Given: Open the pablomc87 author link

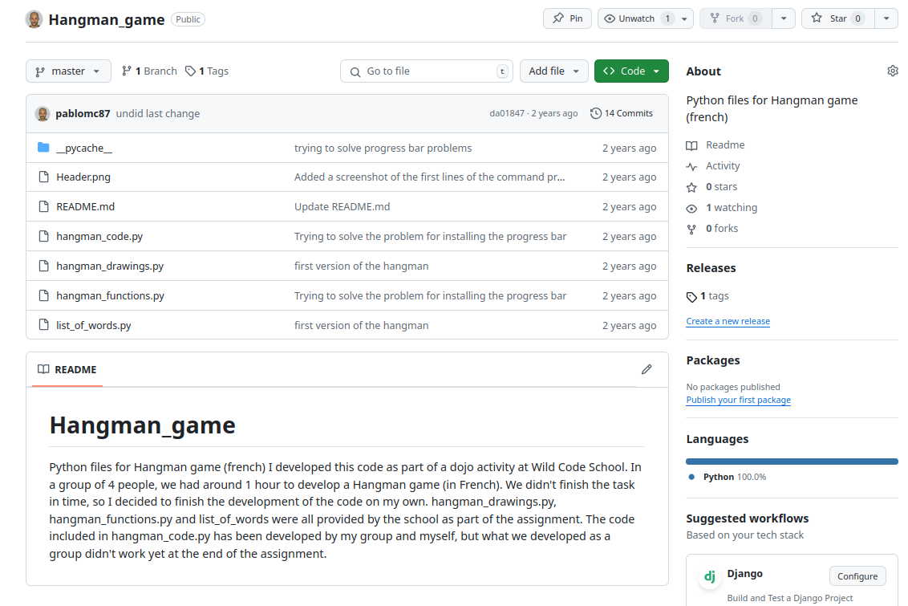Looking at the screenshot, I should click(x=83, y=113).
